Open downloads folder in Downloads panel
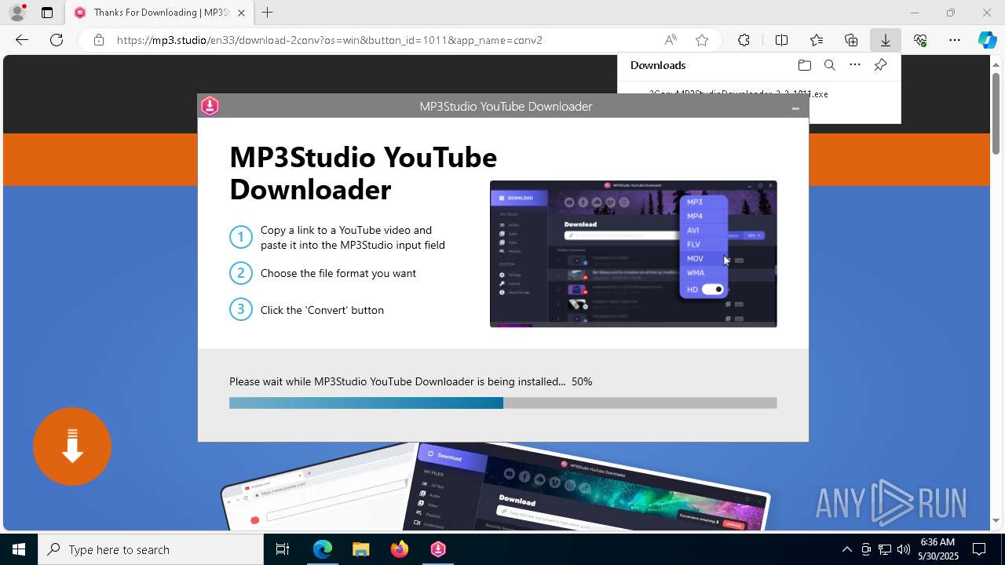The width and height of the screenshot is (1005, 565). pyautogui.click(x=804, y=65)
